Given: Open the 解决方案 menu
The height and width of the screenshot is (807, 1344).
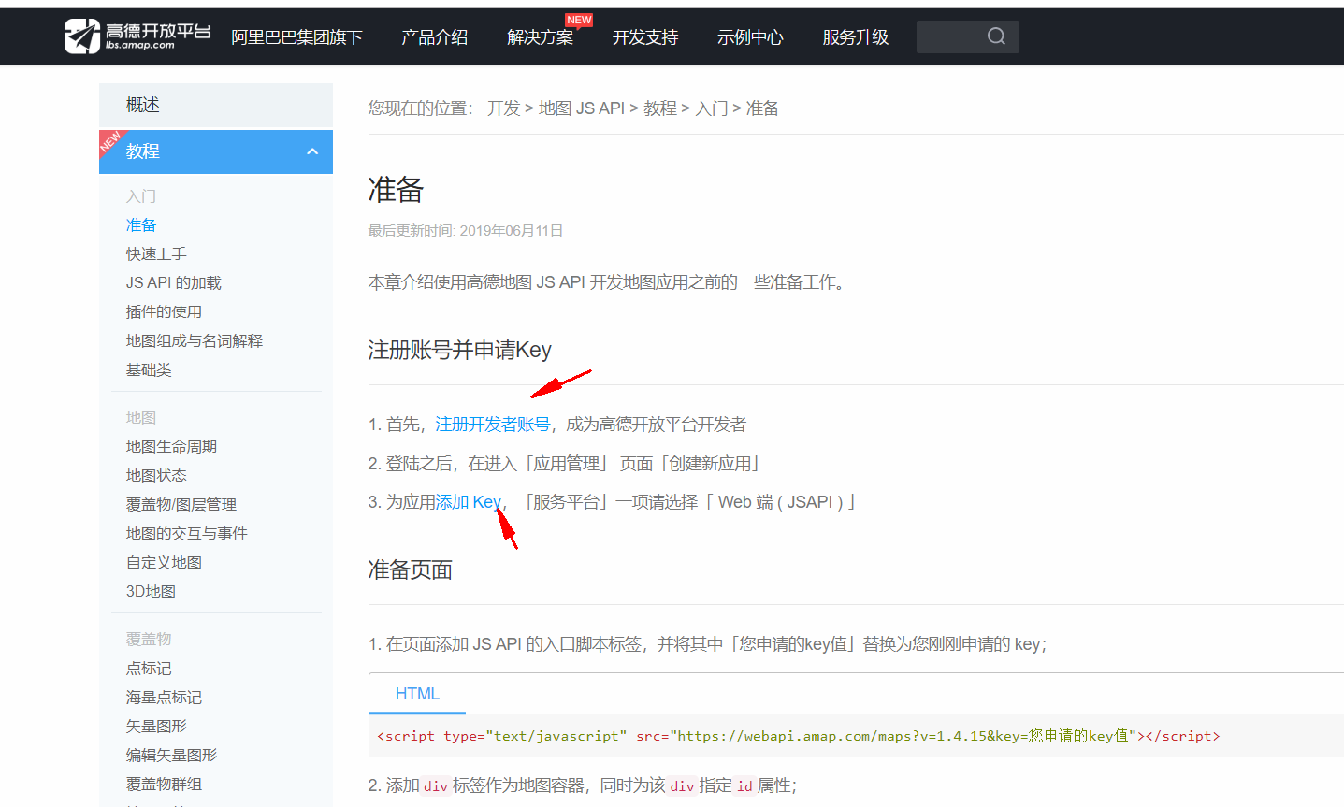Looking at the screenshot, I should point(540,37).
